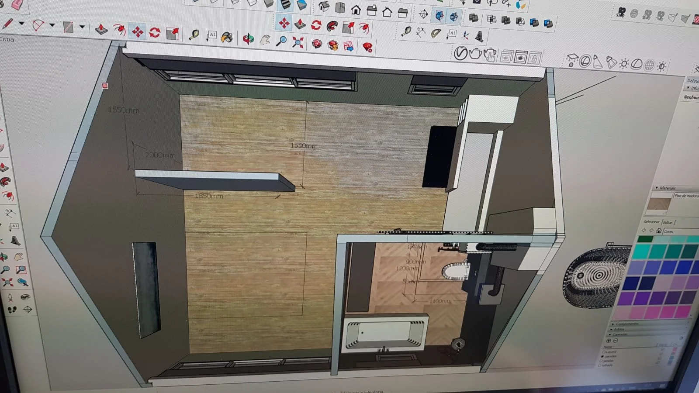
Task: Expand the Estilos panel
Action: (x=611, y=329)
